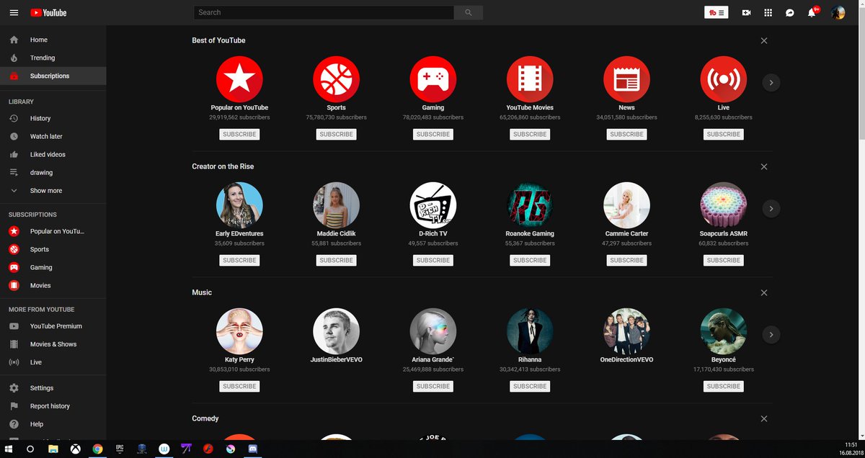
Task: Subscribe to Sports channel
Action: (336, 134)
